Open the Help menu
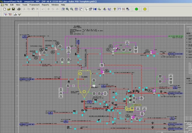This screenshot has width=192, height=133. point(63,5)
